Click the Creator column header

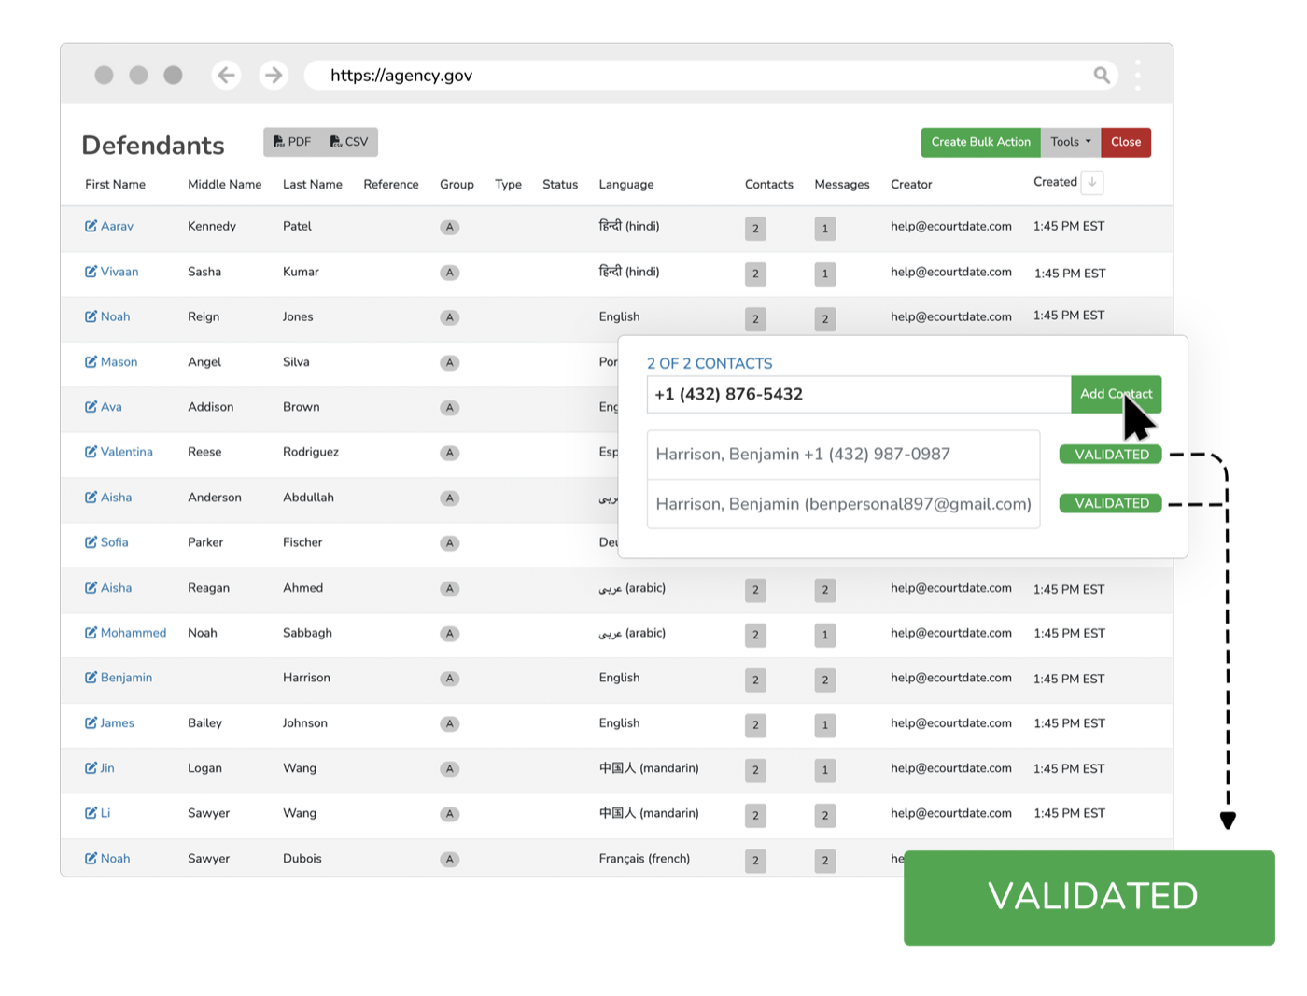911,185
